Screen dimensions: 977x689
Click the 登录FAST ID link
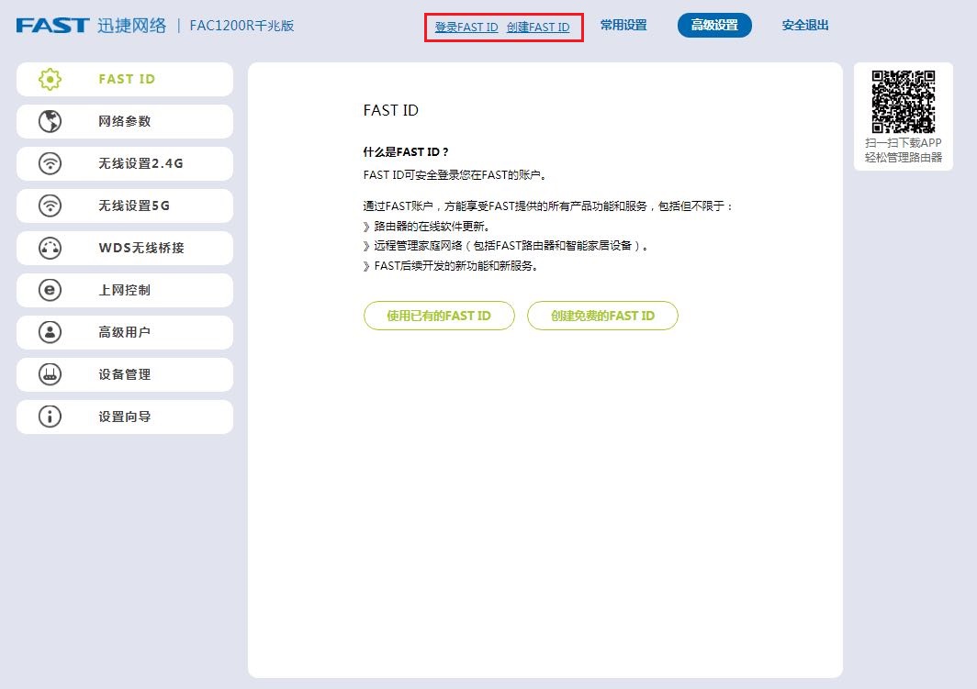pos(465,28)
